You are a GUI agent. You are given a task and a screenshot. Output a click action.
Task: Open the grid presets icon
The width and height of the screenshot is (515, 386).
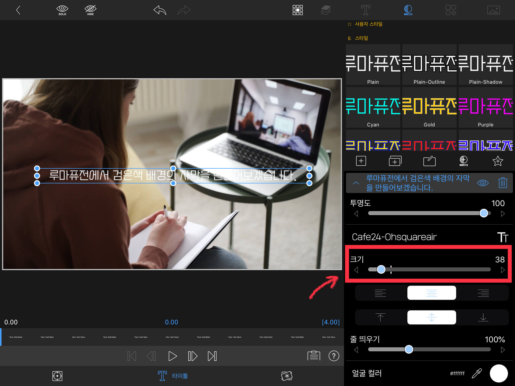tap(297, 10)
